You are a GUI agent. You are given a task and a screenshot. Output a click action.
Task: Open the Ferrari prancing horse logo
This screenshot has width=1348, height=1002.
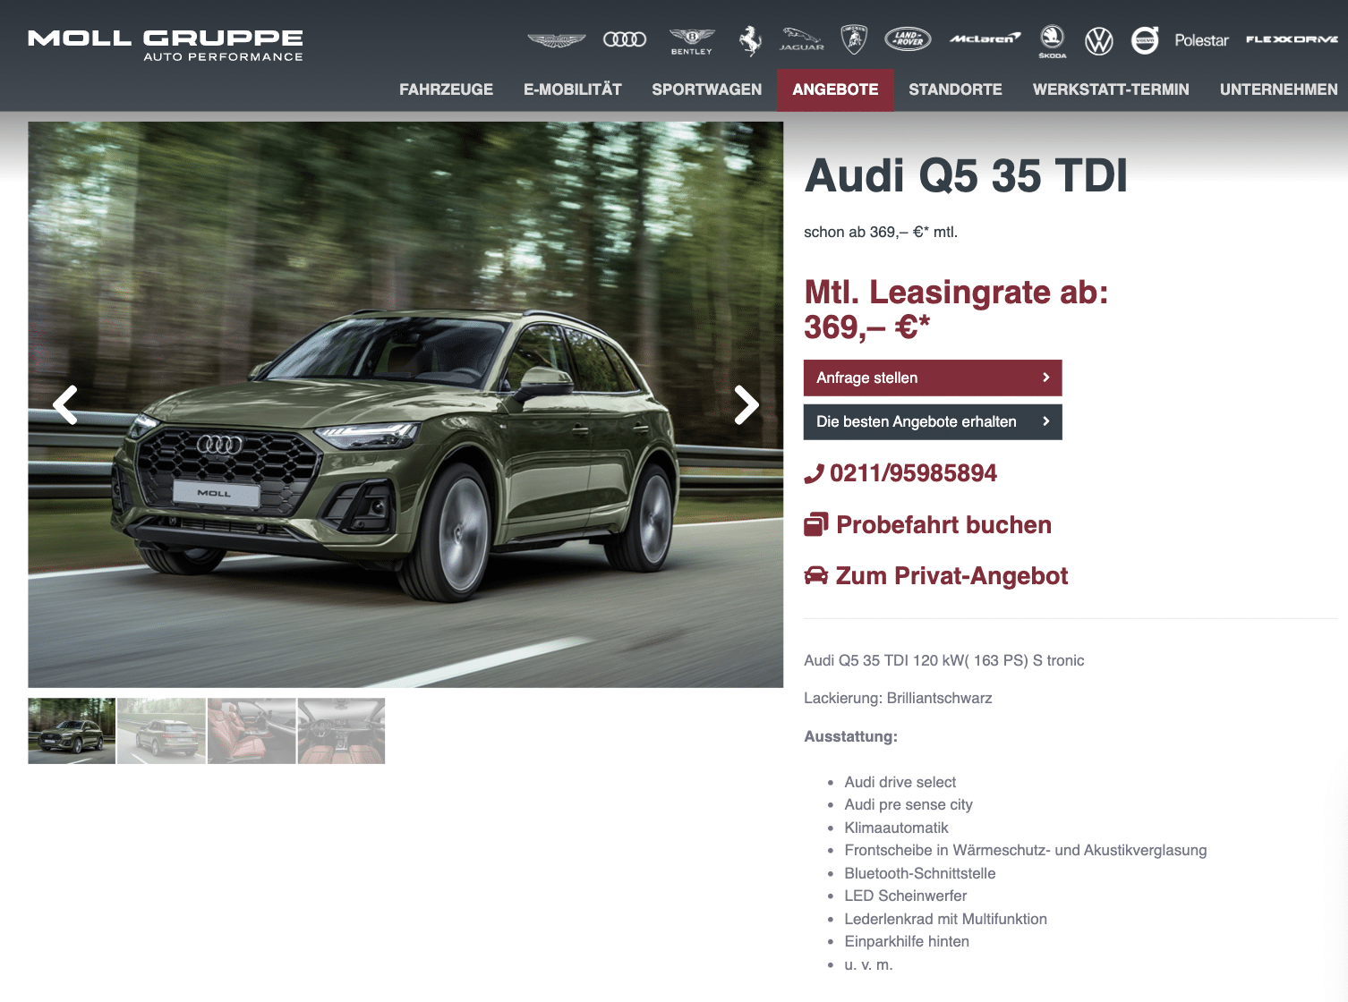[x=750, y=40]
